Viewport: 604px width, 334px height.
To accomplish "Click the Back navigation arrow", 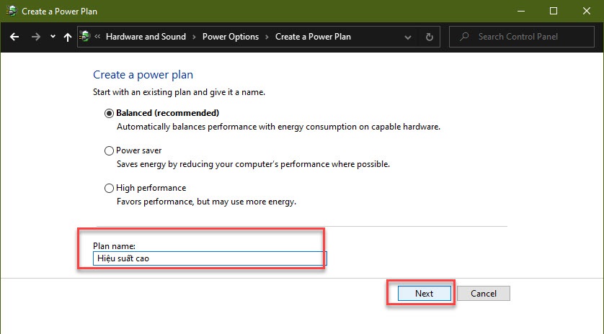I will (x=14, y=37).
